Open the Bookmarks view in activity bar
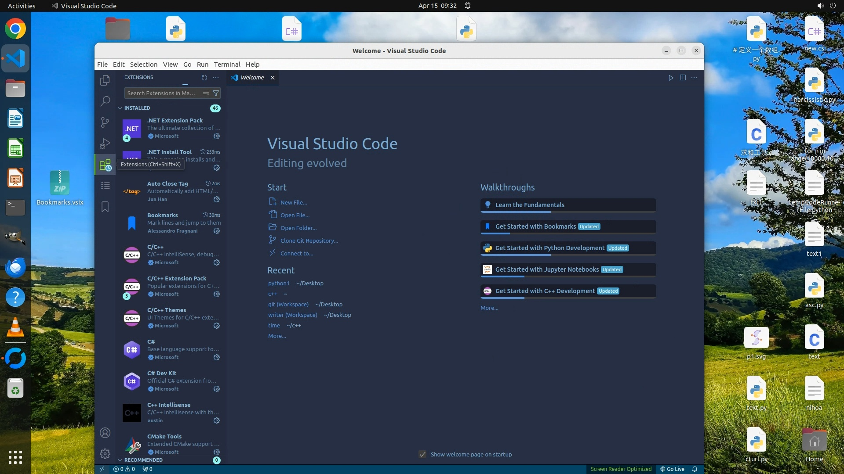 [105, 207]
